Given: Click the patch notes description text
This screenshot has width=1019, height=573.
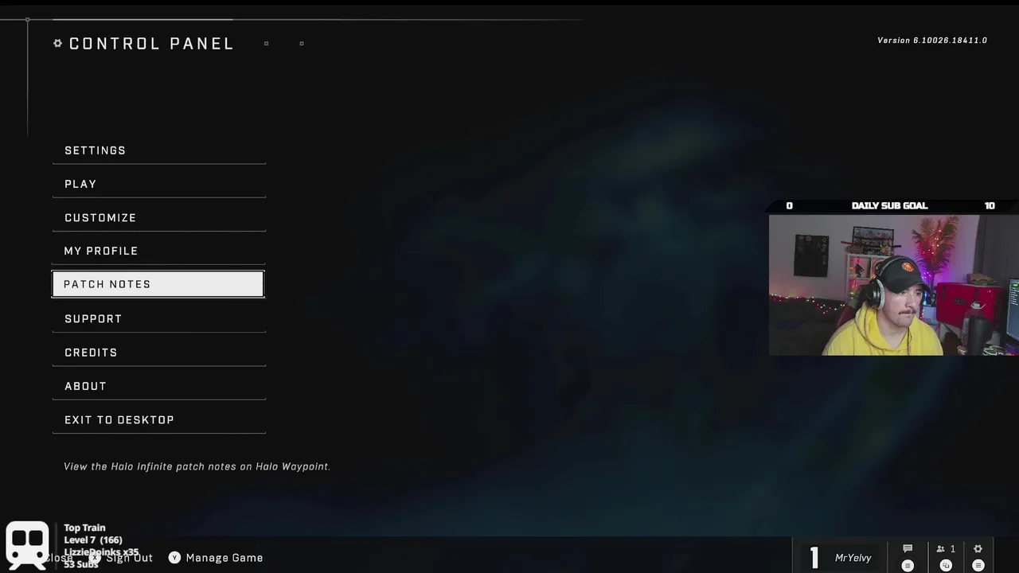Looking at the screenshot, I should (x=197, y=466).
